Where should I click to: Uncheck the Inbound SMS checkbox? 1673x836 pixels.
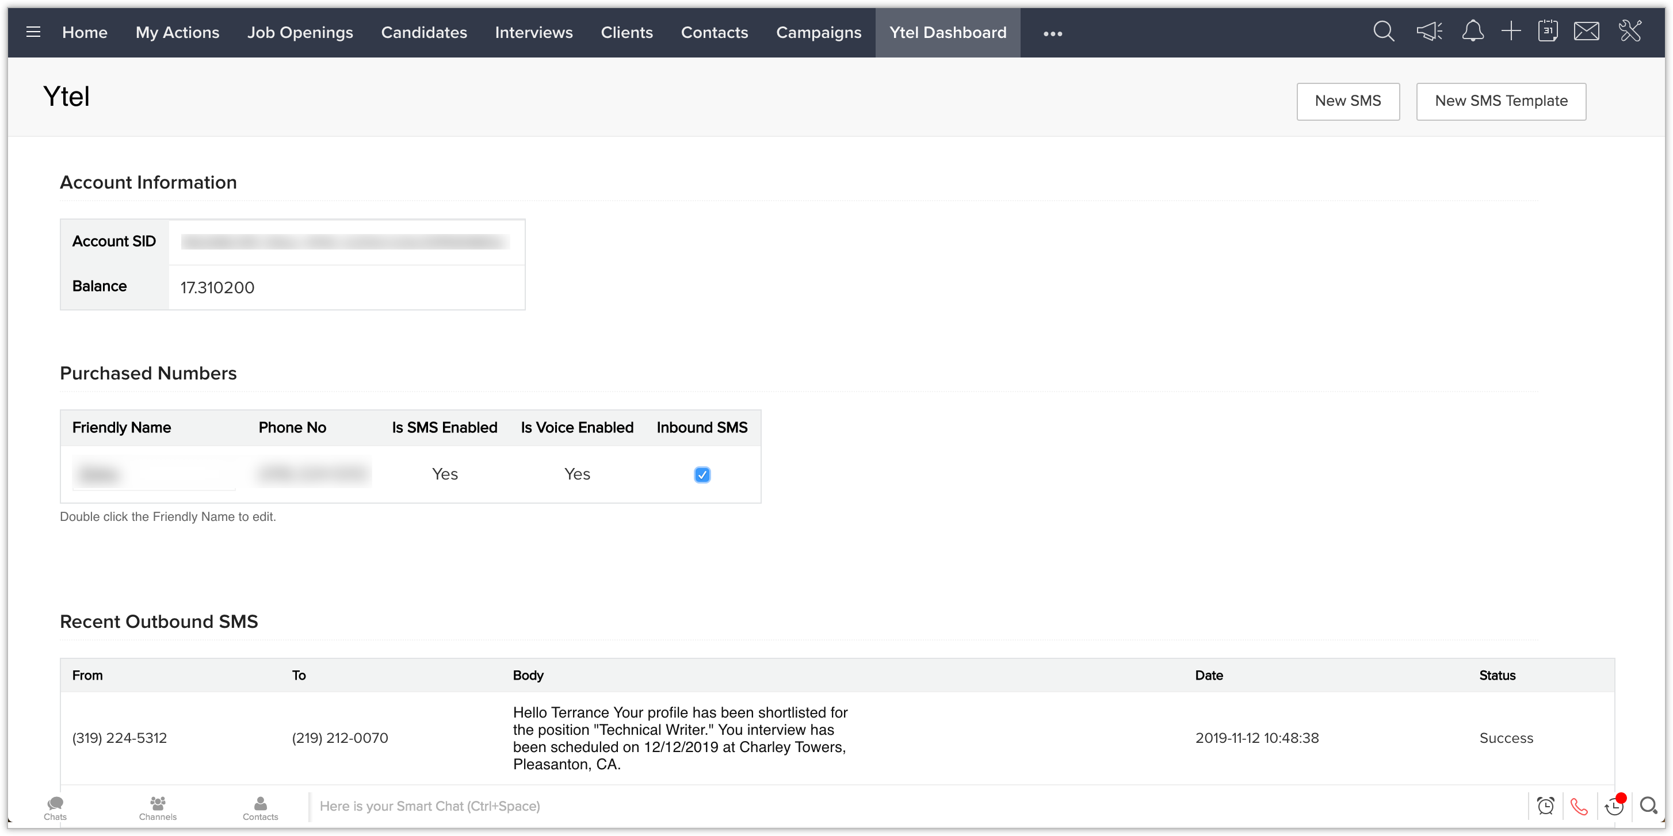[702, 474]
